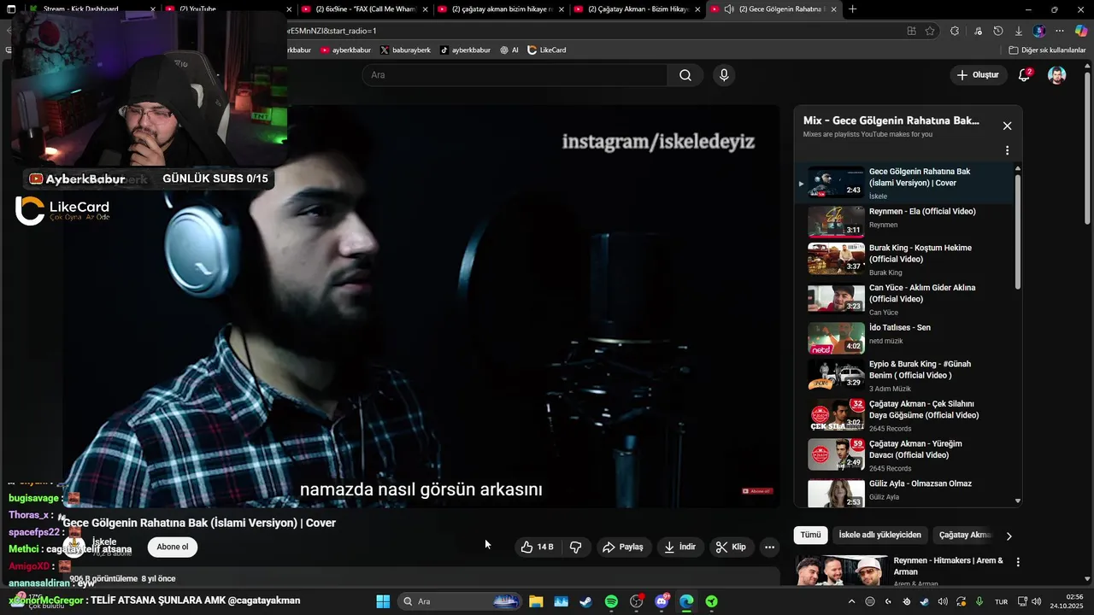Open Steam from the taskbar
The height and width of the screenshot is (615, 1094).
pyautogui.click(x=585, y=601)
